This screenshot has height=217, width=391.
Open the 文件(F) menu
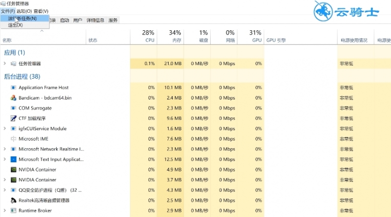pos(8,11)
